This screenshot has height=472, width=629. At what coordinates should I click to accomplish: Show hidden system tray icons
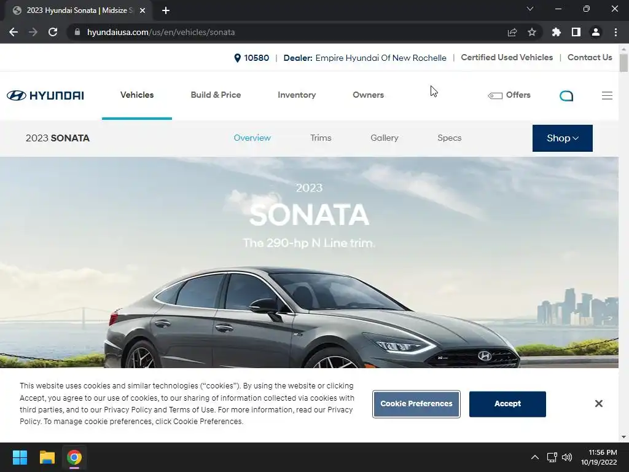535,457
